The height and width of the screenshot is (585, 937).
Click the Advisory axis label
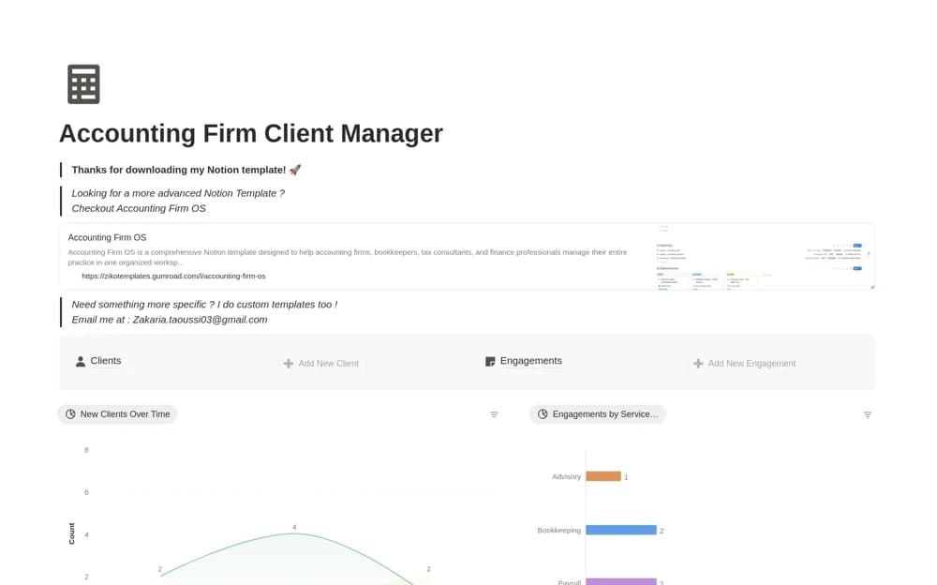point(566,477)
